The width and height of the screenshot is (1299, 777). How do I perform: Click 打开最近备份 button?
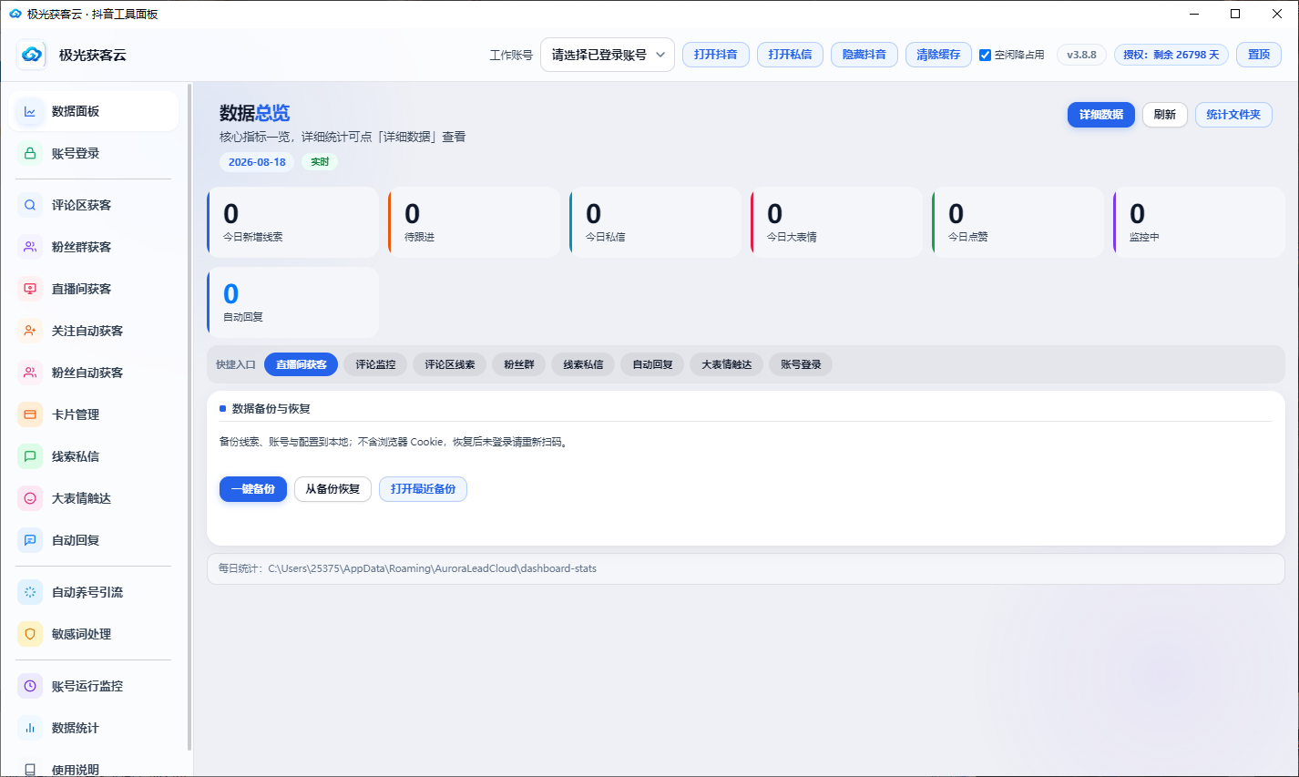pyautogui.click(x=423, y=489)
